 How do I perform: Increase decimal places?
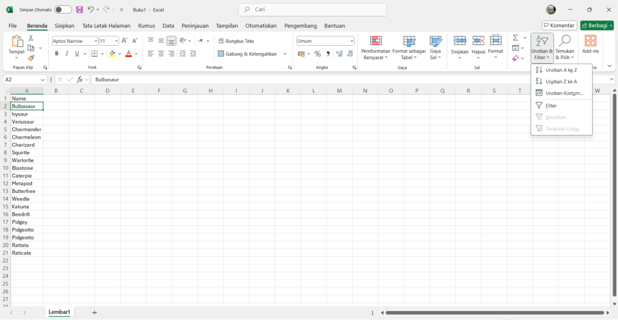(x=339, y=54)
